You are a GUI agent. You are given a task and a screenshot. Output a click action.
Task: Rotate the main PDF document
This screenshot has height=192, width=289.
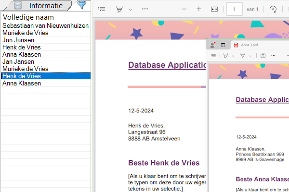click(273, 9)
